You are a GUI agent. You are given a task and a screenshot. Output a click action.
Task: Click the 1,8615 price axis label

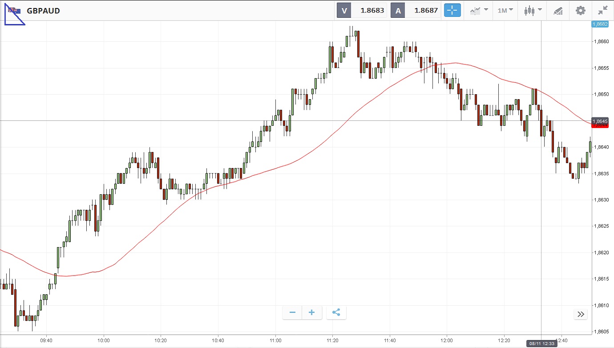point(601,279)
